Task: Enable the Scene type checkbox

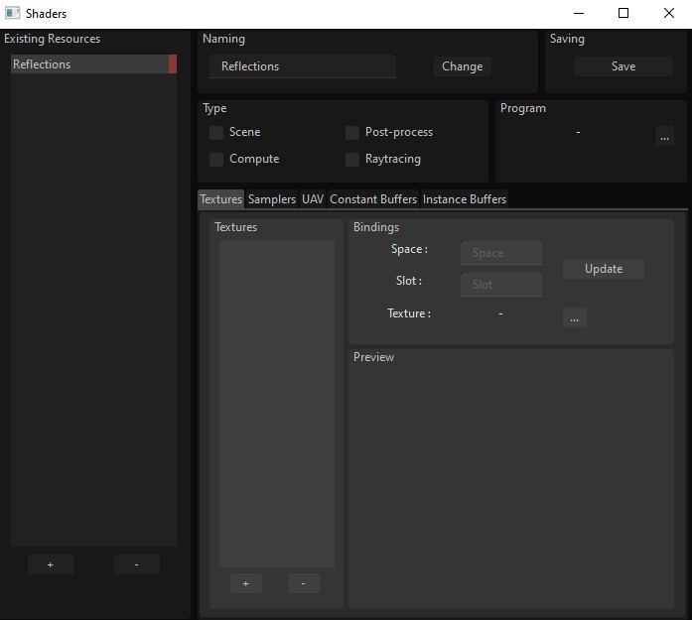Action: click(216, 132)
